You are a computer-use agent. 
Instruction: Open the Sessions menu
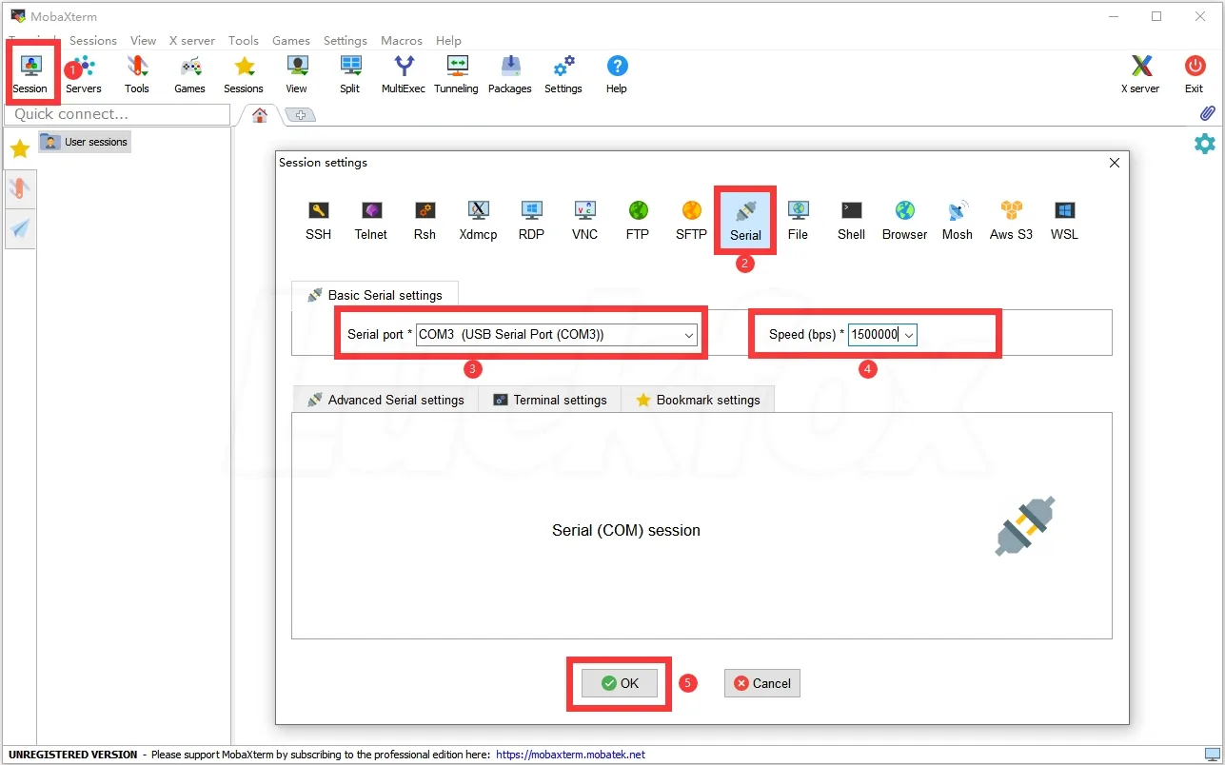[93, 41]
